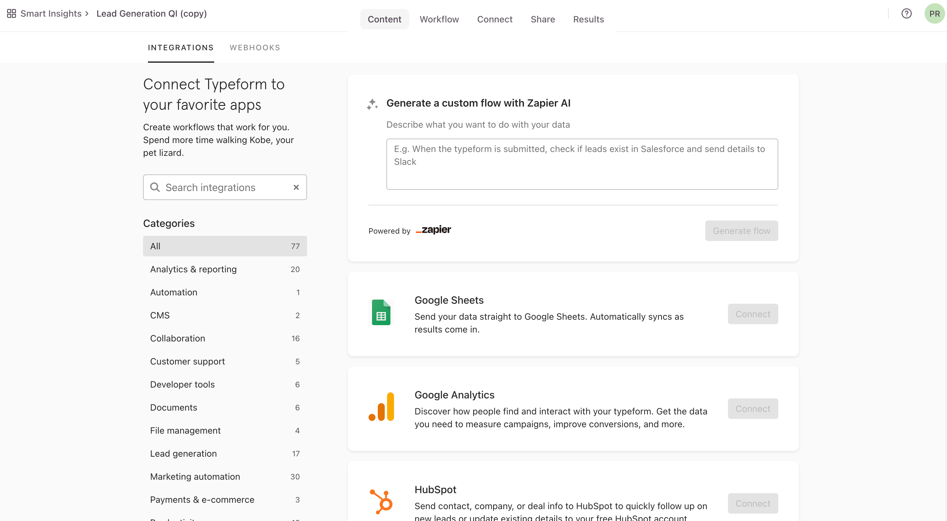This screenshot has height=521, width=947.
Task: Focus the Search integrations field
Action: tap(225, 188)
